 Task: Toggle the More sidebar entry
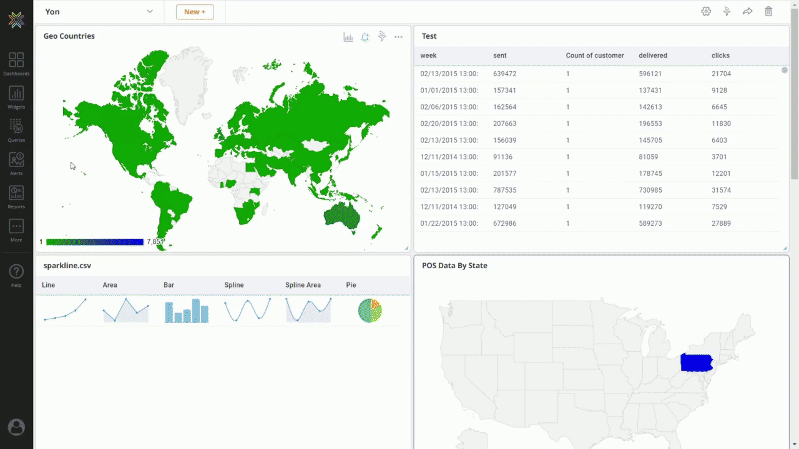pos(16,231)
